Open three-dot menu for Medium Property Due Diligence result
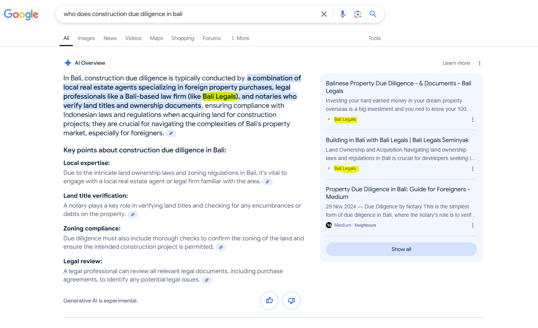Screen dimensions: 538x328 [x=473, y=226]
